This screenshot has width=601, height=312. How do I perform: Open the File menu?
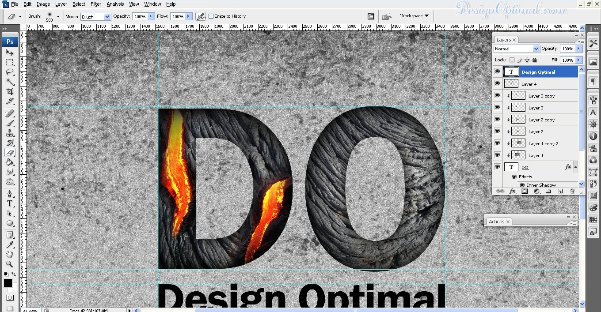coord(15,4)
